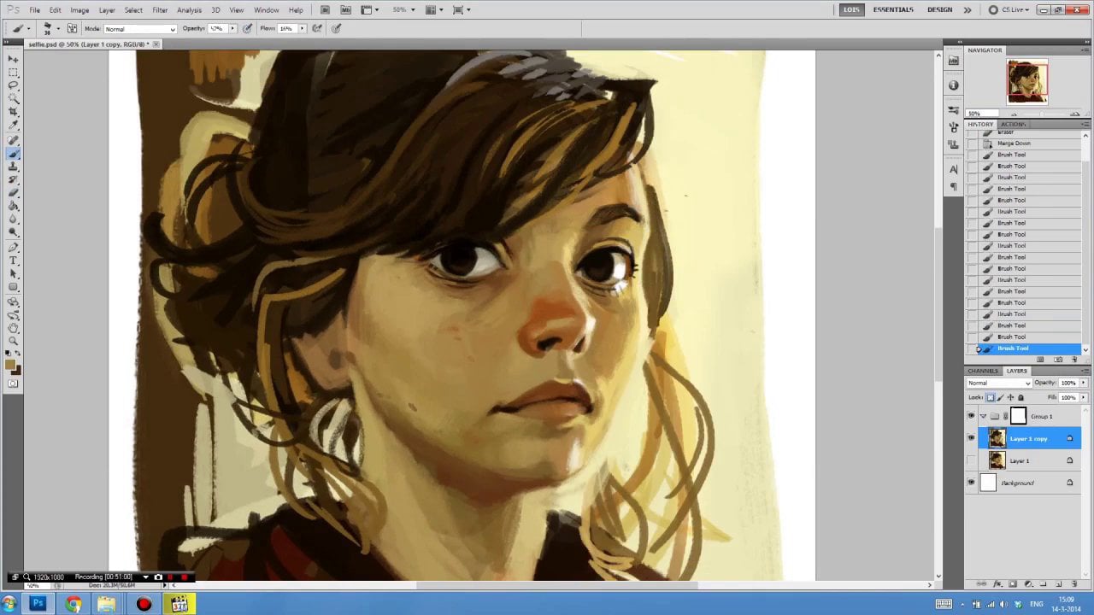Hide the Background layer
The image size is (1094, 615).
[971, 483]
